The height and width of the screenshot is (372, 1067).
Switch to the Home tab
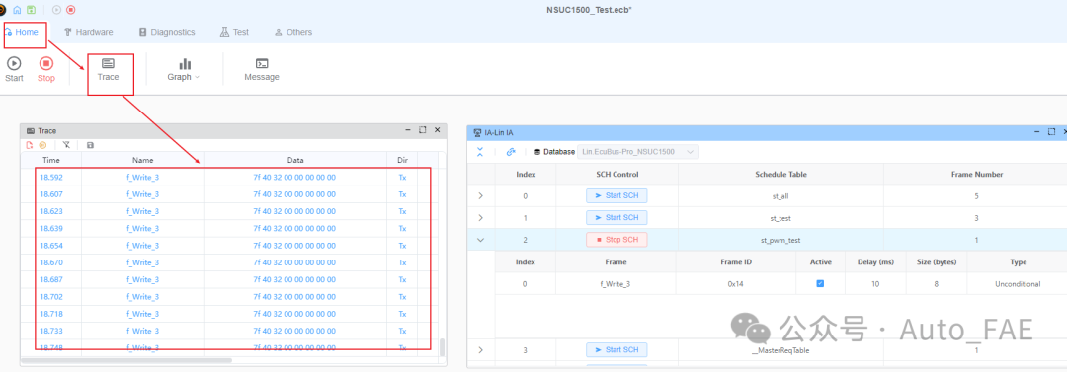tap(22, 32)
